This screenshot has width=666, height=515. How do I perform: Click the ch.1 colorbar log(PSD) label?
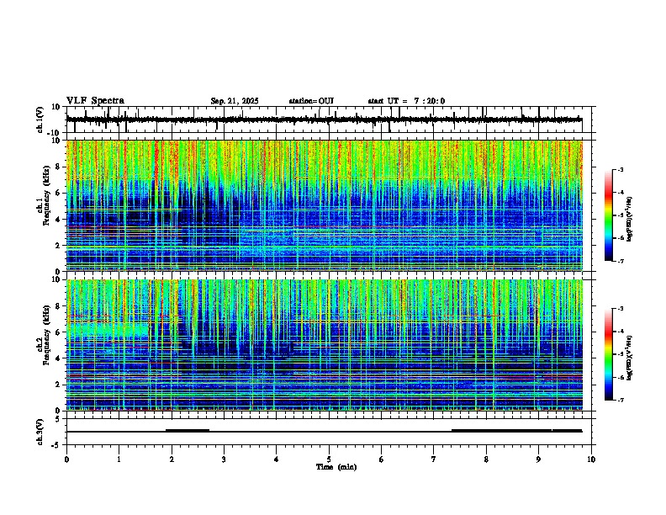point(629,219)
